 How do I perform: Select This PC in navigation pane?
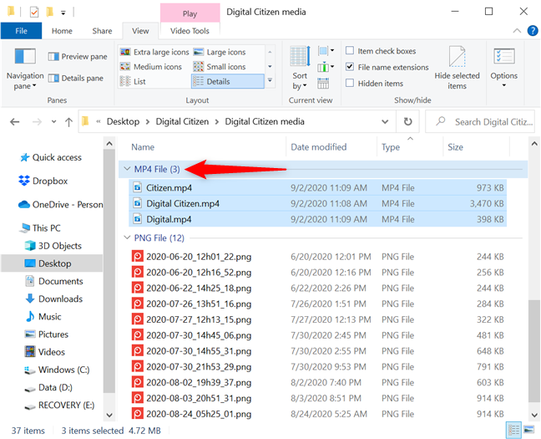(40, 228)
